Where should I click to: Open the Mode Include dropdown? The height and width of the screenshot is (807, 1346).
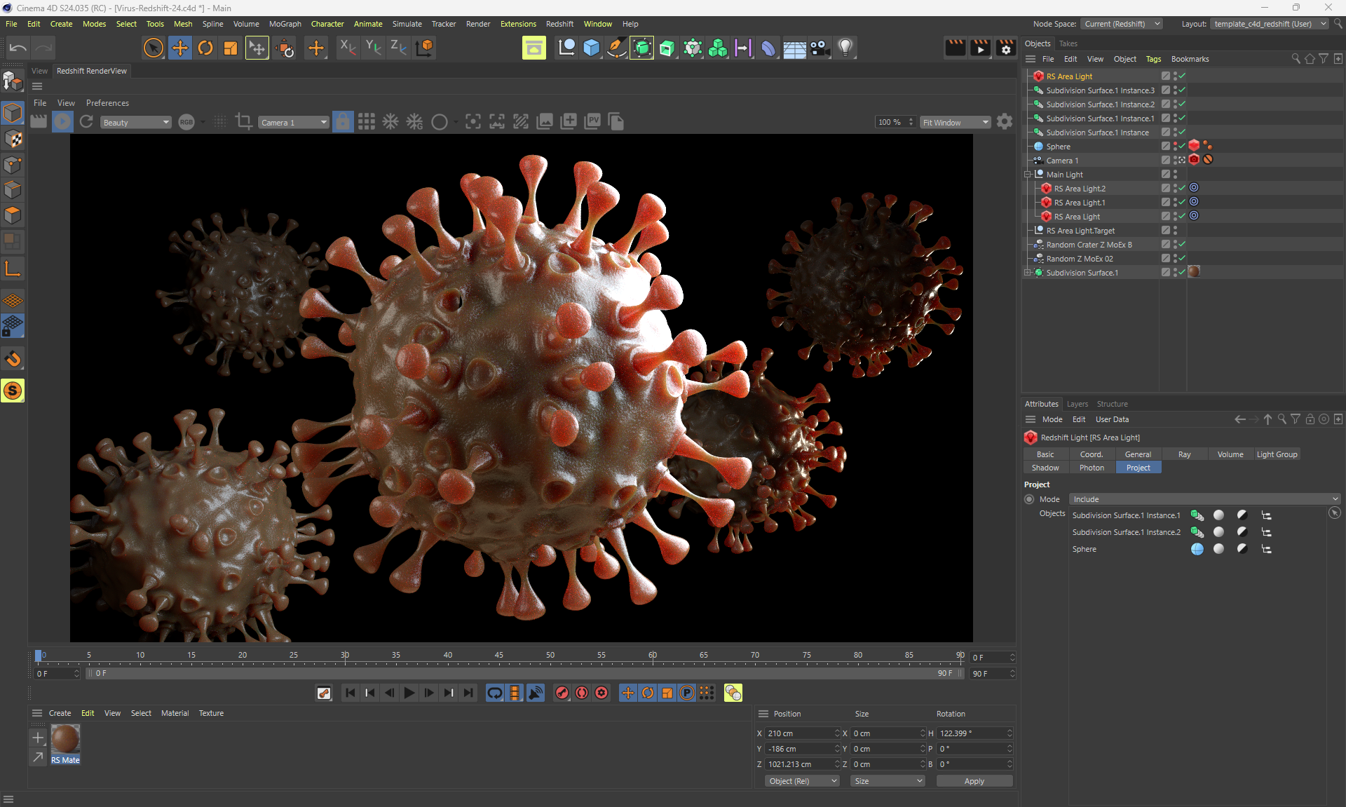coord(1204,499)
